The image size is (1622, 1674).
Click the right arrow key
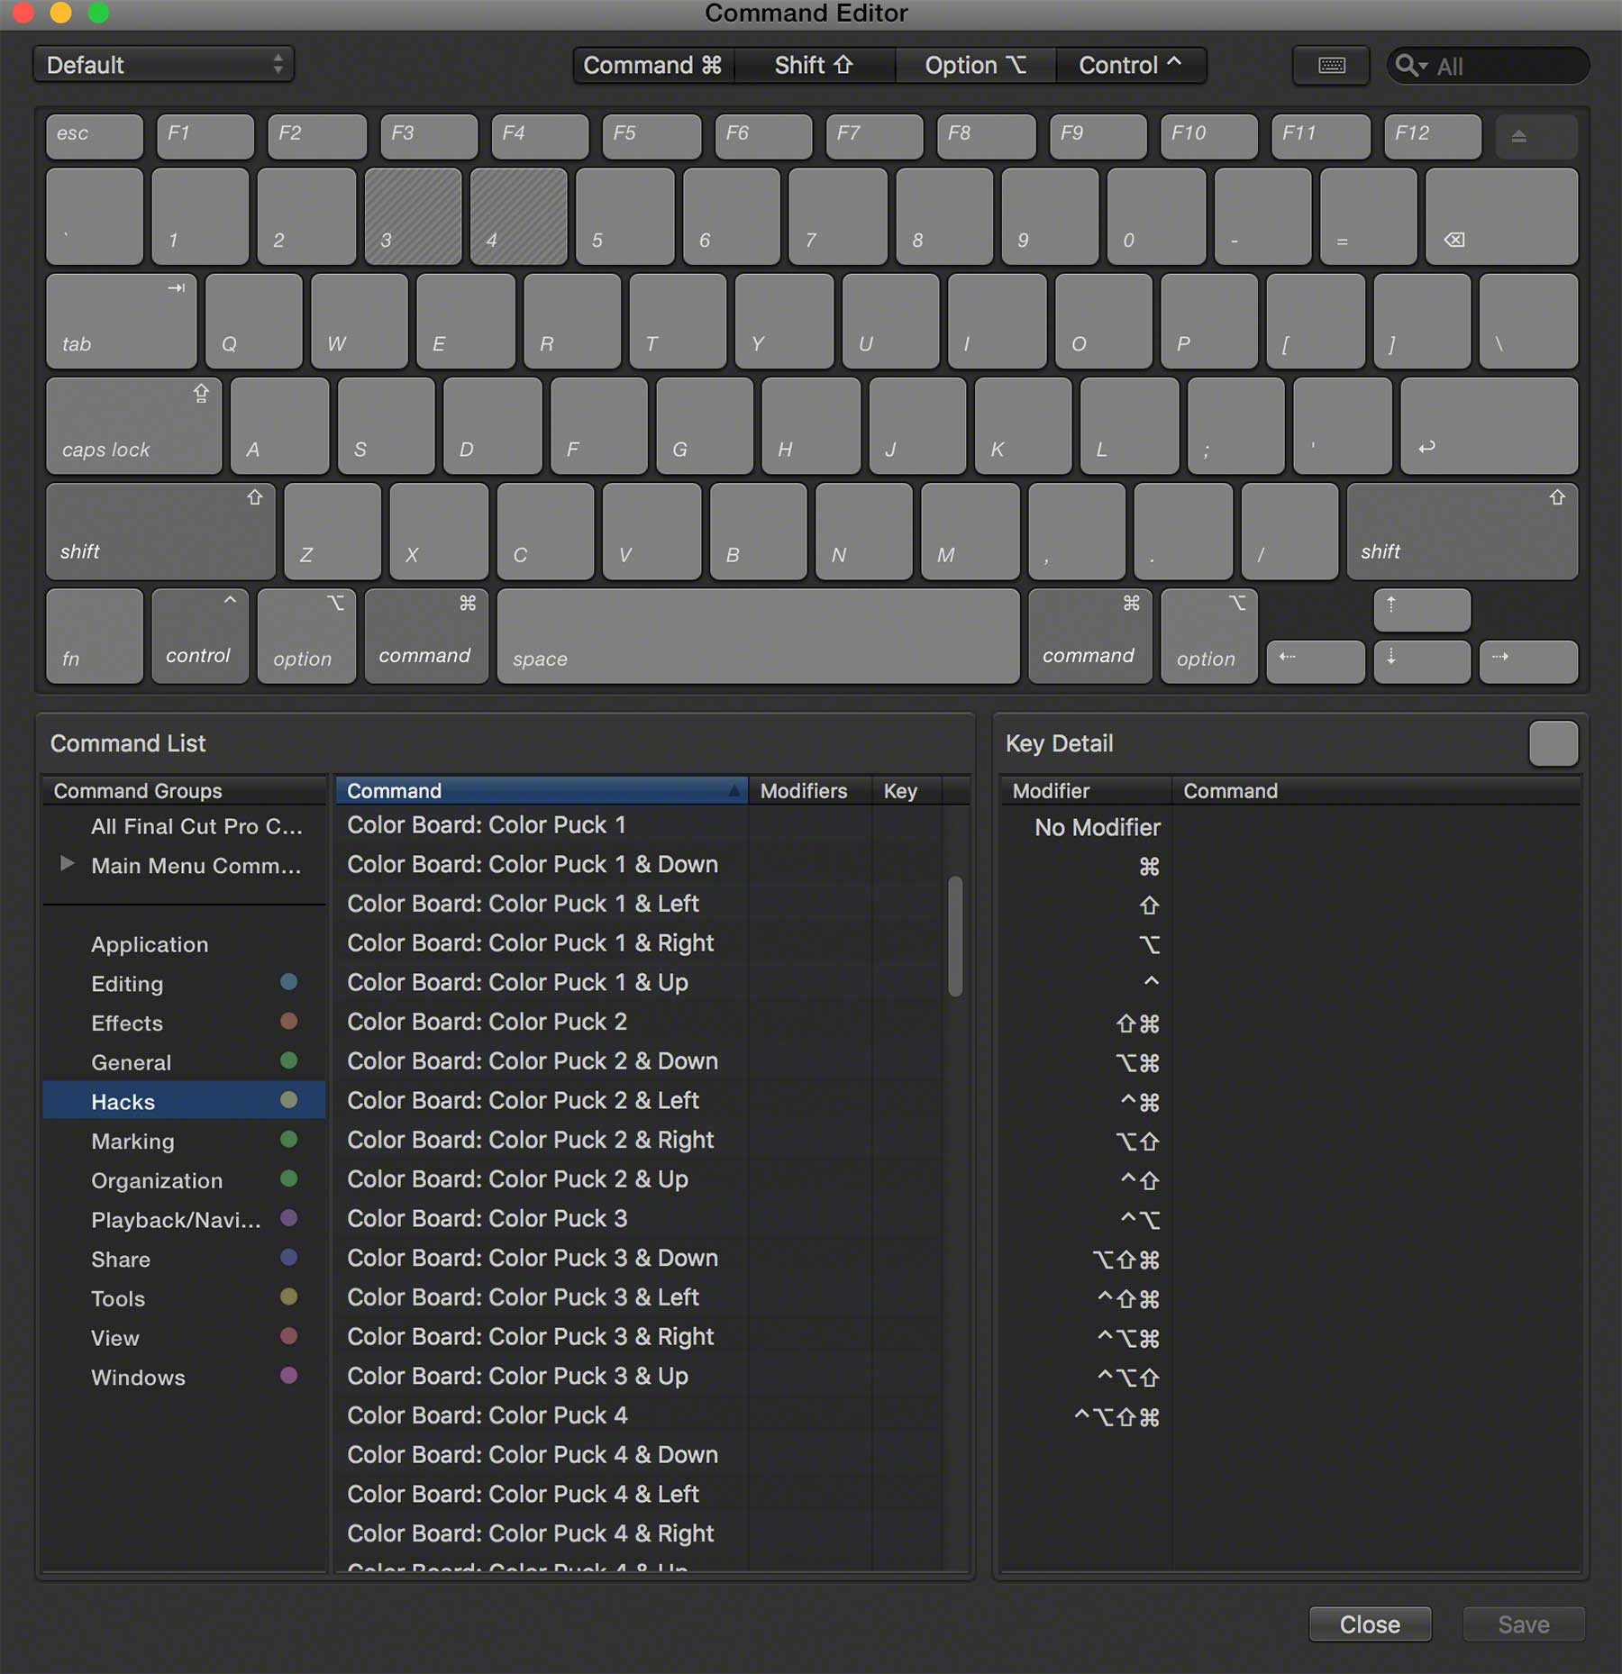[1528, 662]
